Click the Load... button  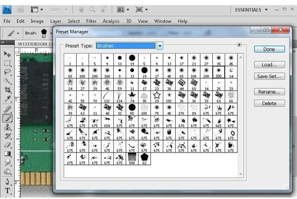click(x=269, y=65)
